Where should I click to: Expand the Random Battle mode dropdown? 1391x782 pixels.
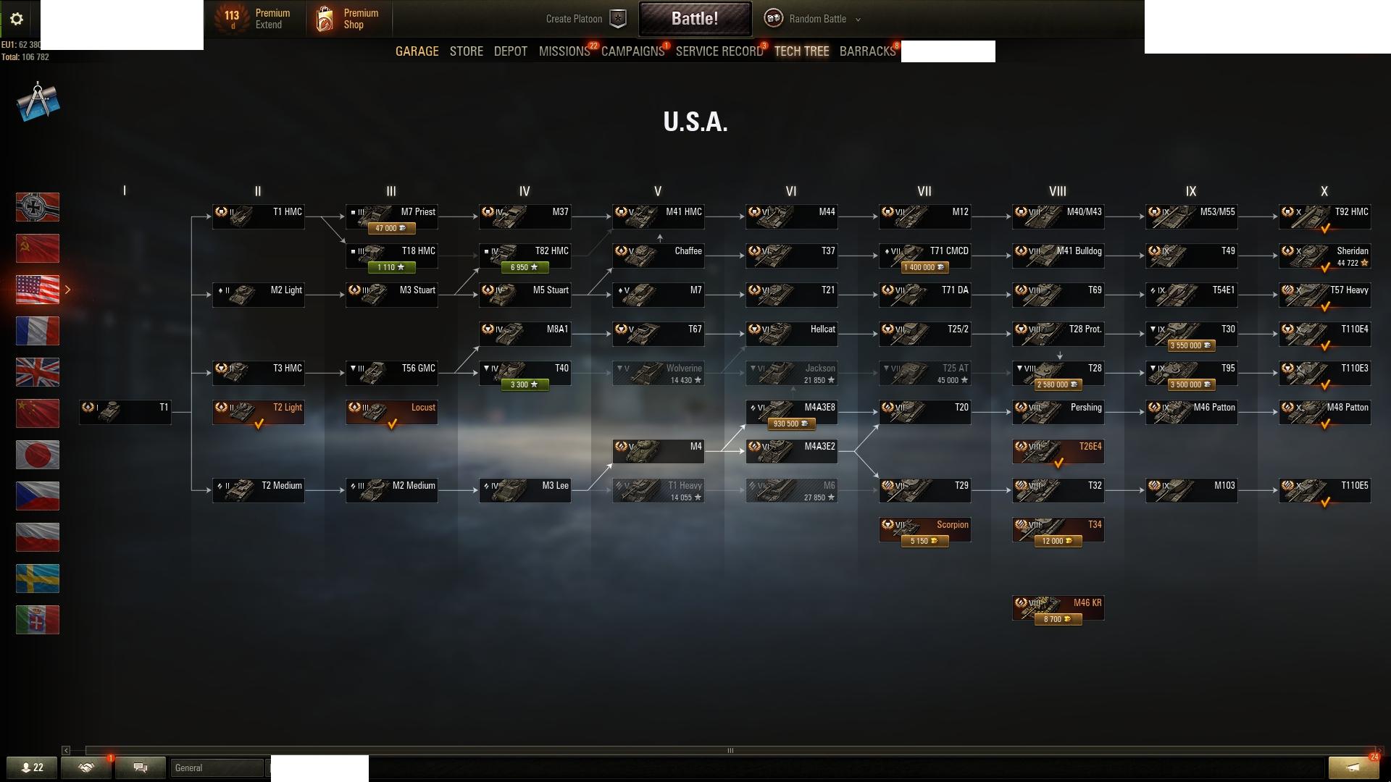pos(858,20)
